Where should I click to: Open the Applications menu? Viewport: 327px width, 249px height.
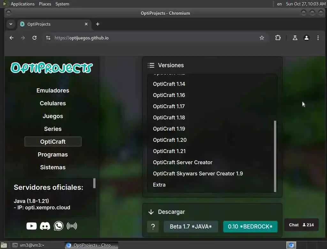[23, 4]
